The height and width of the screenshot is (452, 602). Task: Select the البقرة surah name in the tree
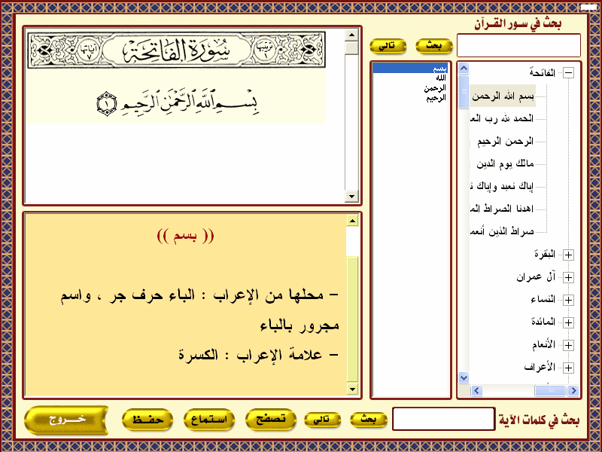point(545,254)
